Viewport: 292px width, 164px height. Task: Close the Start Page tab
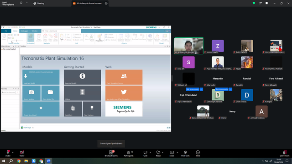click(33, 128)
